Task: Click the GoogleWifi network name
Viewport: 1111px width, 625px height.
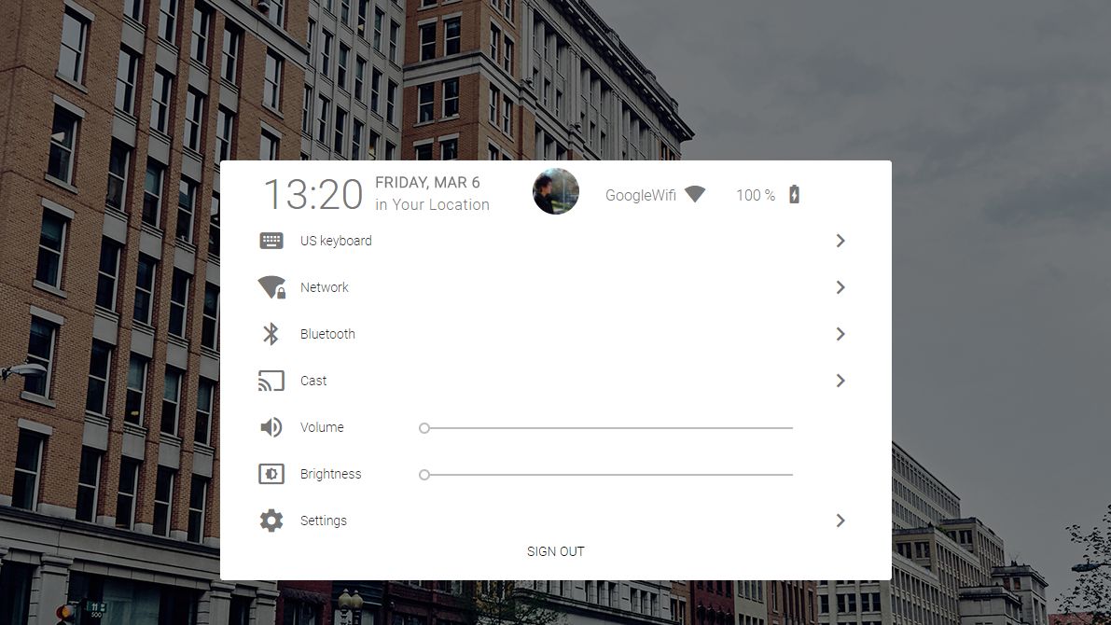Action: point(641,196)
